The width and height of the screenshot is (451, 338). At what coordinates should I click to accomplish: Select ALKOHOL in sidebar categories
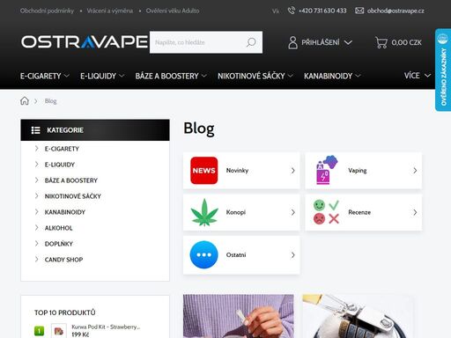(58, 228)
